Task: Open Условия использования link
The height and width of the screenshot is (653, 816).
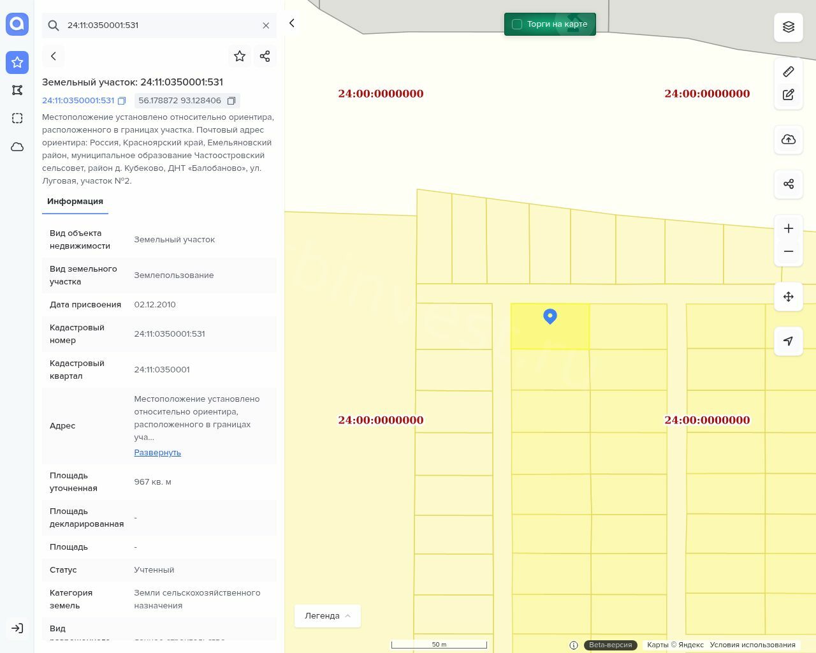Action: 752,645
